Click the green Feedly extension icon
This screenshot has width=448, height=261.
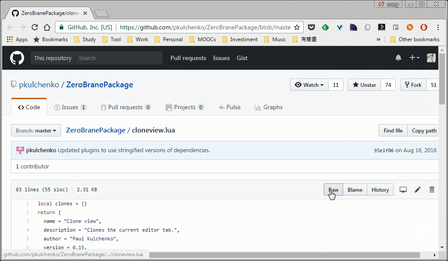click(x=325, y=27)
